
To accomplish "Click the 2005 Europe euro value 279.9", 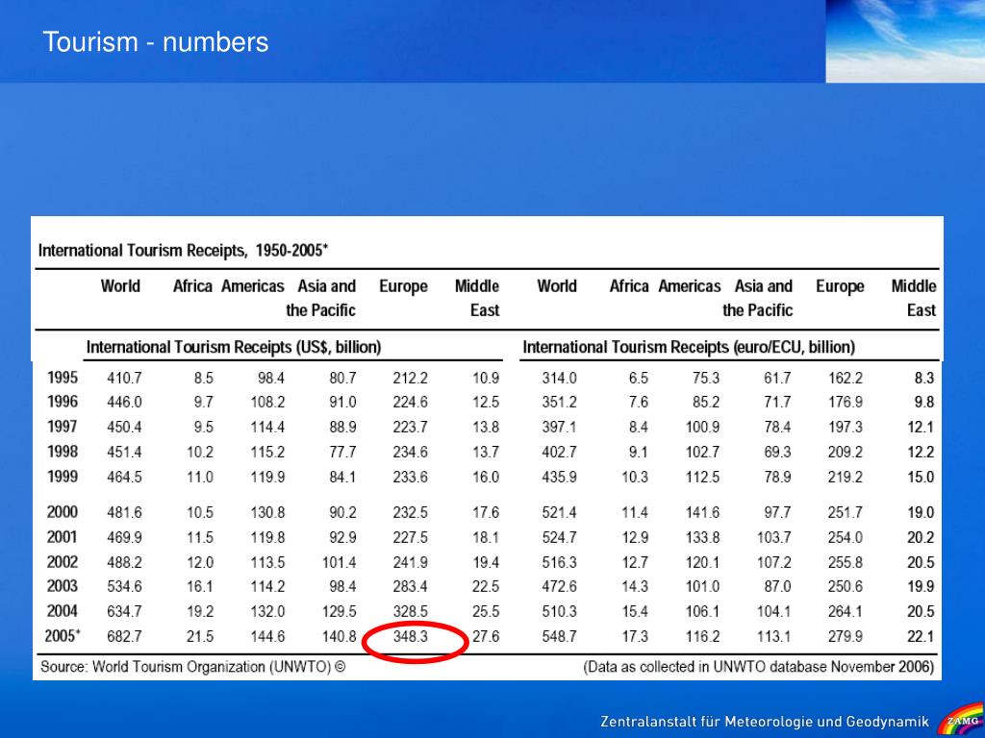I will tap(845, 636).
